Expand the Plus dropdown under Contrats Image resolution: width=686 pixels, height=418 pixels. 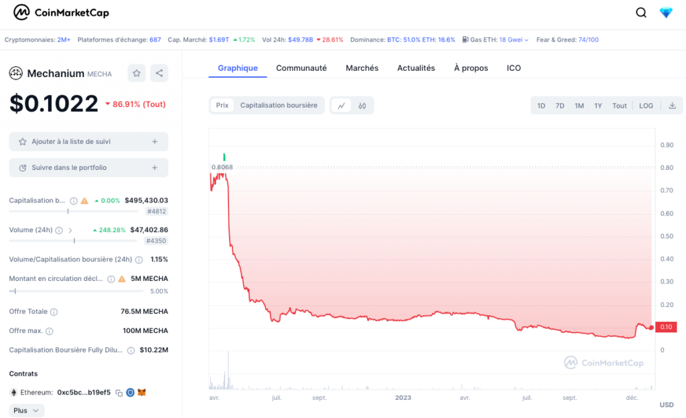pyautogui.click(x=25, y=410)
